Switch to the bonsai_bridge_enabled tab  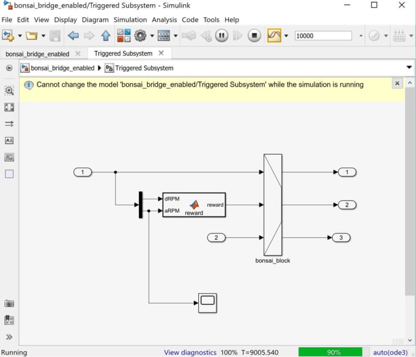[x=37, y=54]
